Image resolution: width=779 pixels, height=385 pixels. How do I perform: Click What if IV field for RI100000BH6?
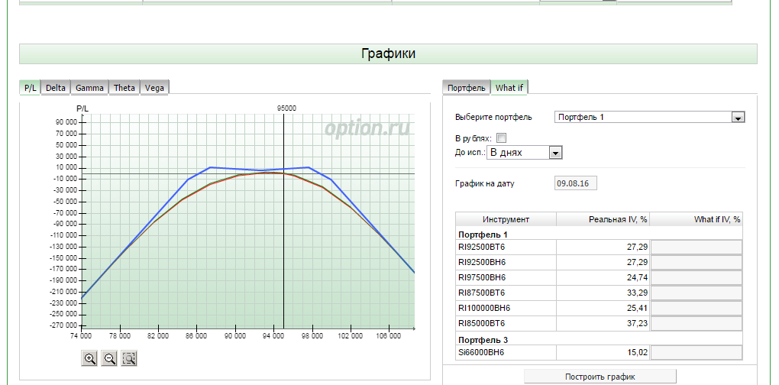[x=697, y=309]
